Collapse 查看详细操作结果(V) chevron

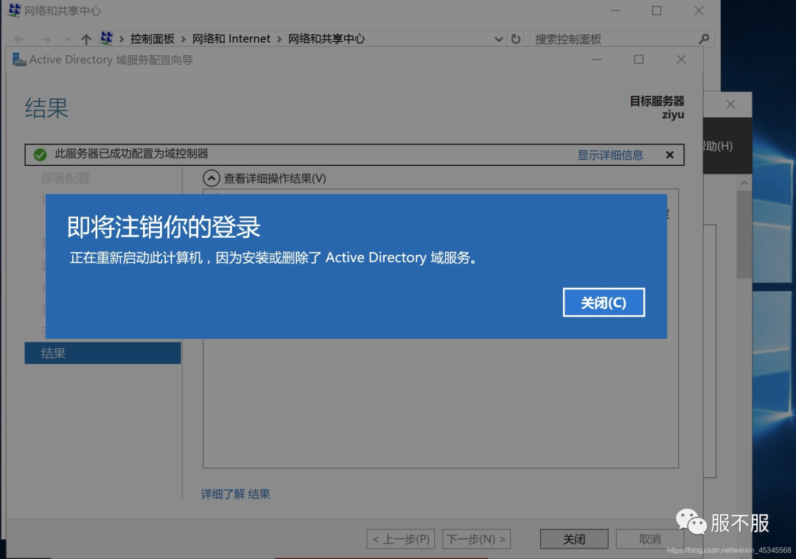point(212,178)
